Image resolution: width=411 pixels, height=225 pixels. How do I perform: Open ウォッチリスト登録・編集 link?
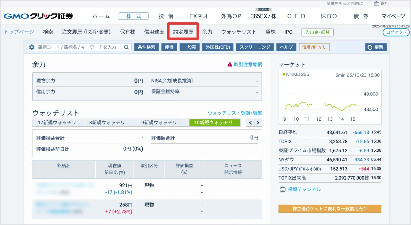pyautogui.click(x=235, y=113)
